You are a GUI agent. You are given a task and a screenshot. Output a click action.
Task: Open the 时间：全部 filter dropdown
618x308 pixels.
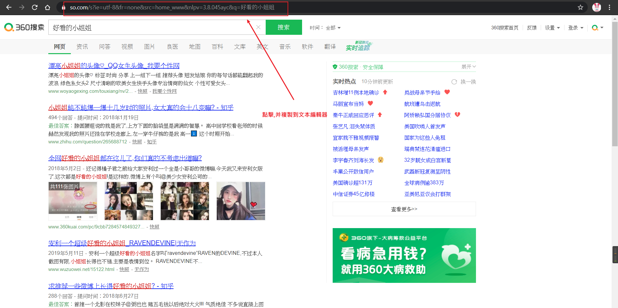(x=325, y=28)
